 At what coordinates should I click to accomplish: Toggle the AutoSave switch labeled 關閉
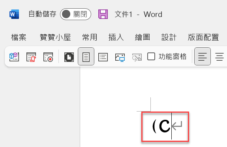click(75, 14)
